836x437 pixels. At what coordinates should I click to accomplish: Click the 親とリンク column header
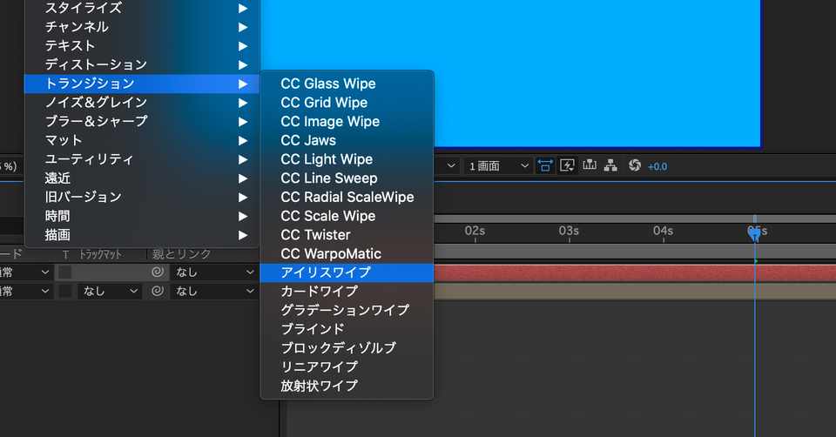(x=182, y=254)
